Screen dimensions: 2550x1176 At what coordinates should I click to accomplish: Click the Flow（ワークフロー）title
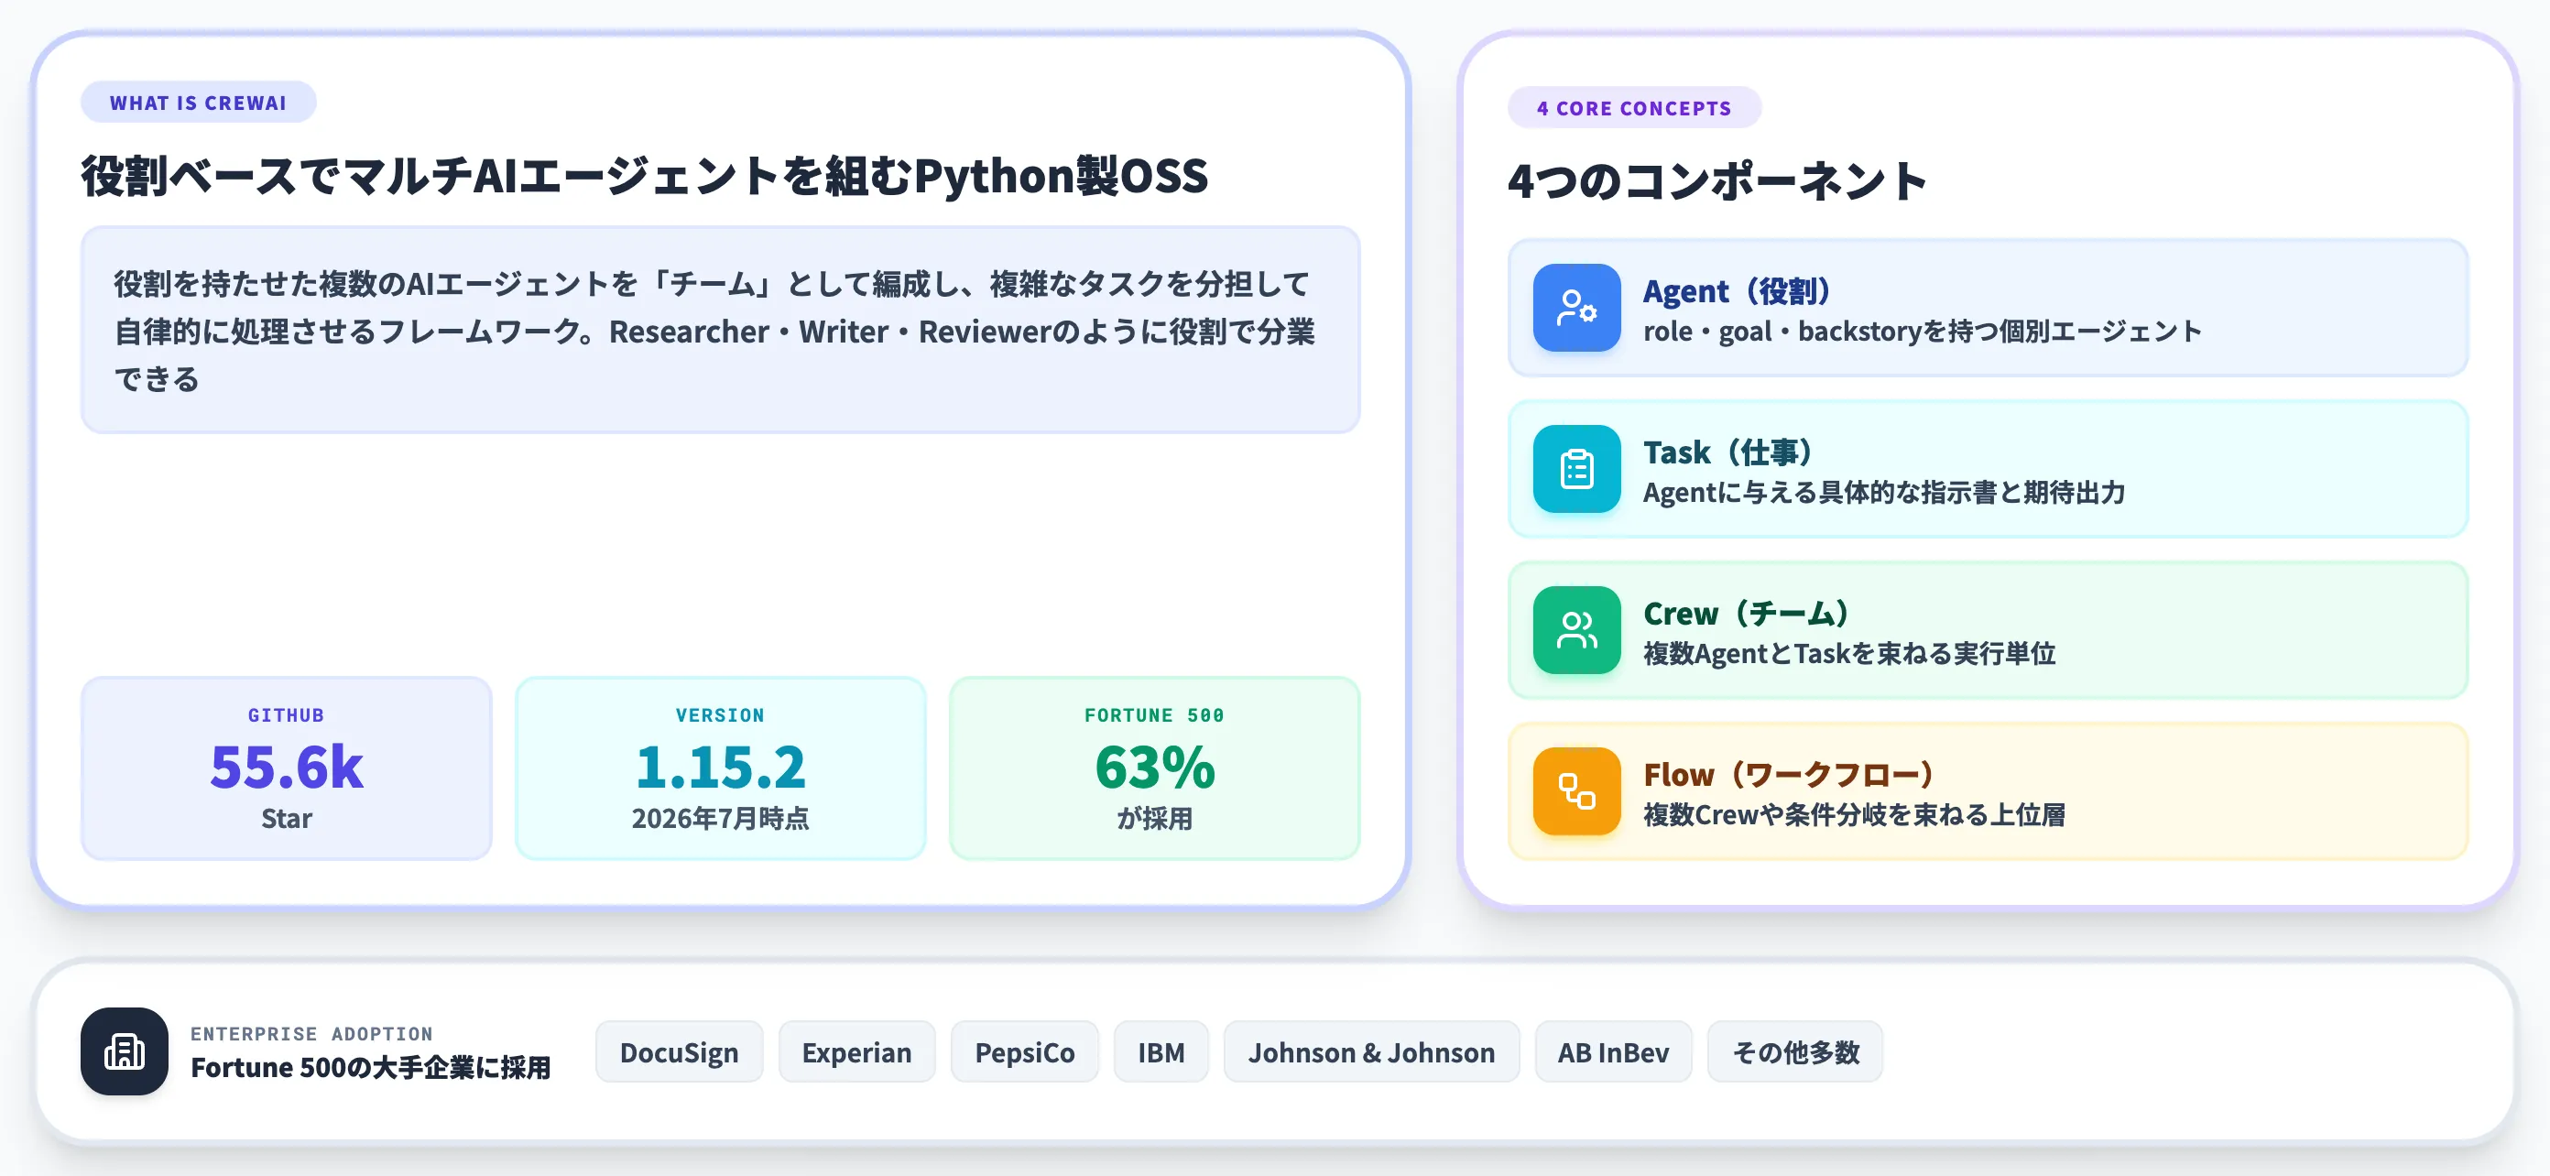[x=1789, y=775]
